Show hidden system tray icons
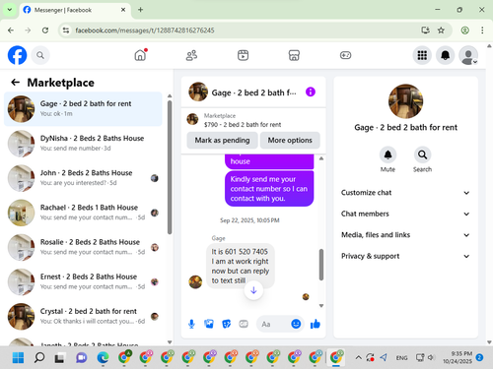The image size is (493, 369). point(358,357)
